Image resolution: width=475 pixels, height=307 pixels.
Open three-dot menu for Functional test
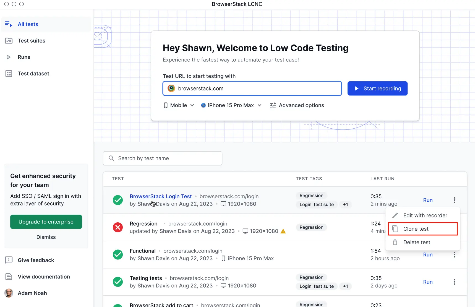coord(454,255)
